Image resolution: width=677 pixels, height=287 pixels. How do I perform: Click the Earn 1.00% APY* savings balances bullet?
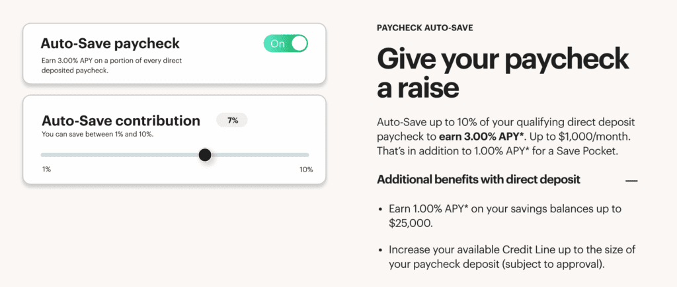(505, 216)
